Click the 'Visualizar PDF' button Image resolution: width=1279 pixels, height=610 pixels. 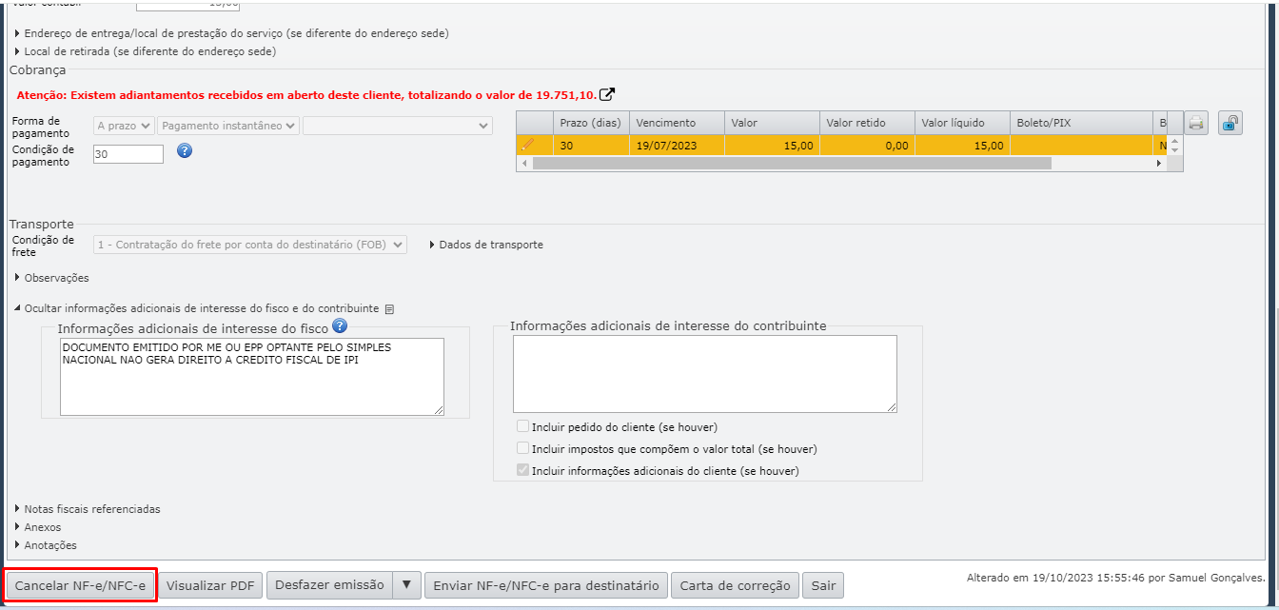[210, 585]
